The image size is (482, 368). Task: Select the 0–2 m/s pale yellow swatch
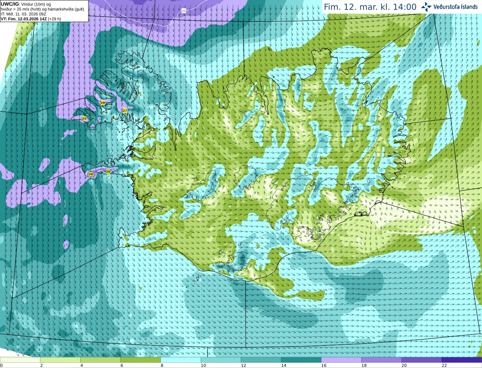click(20, 360)
